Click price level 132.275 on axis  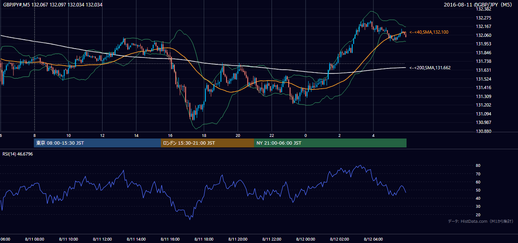(x=484, y=18)
